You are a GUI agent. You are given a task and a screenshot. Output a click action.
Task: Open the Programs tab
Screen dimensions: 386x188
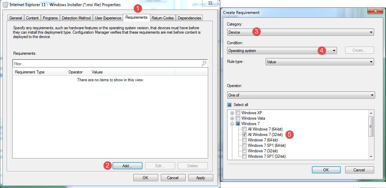tap(50, 18)
